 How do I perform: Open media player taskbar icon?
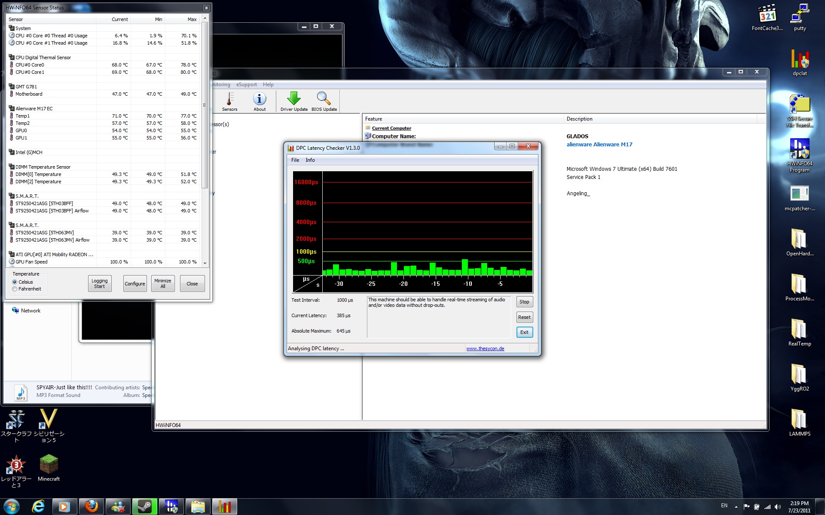pos(65,506)
